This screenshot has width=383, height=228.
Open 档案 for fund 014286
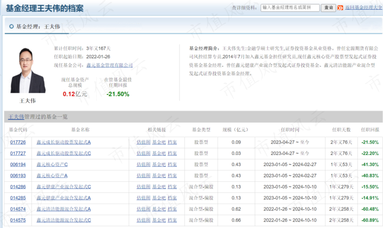[x=172, y=187]
